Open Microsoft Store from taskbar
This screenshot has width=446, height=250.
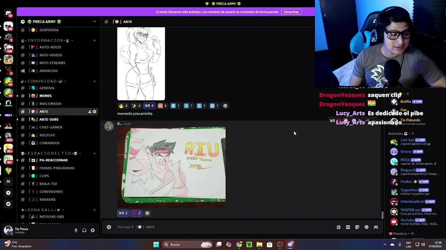tap(269, 244)
